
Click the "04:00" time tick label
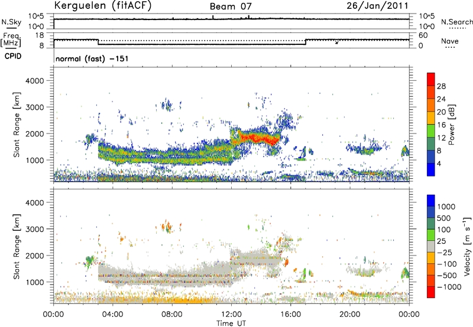pos(112,315)
